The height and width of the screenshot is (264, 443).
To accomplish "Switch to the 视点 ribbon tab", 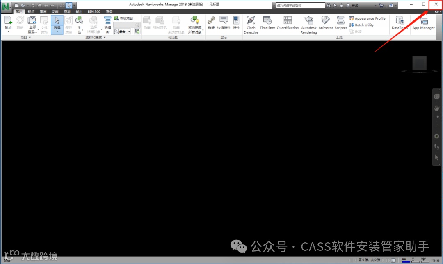I will click(x=31, y=11).
